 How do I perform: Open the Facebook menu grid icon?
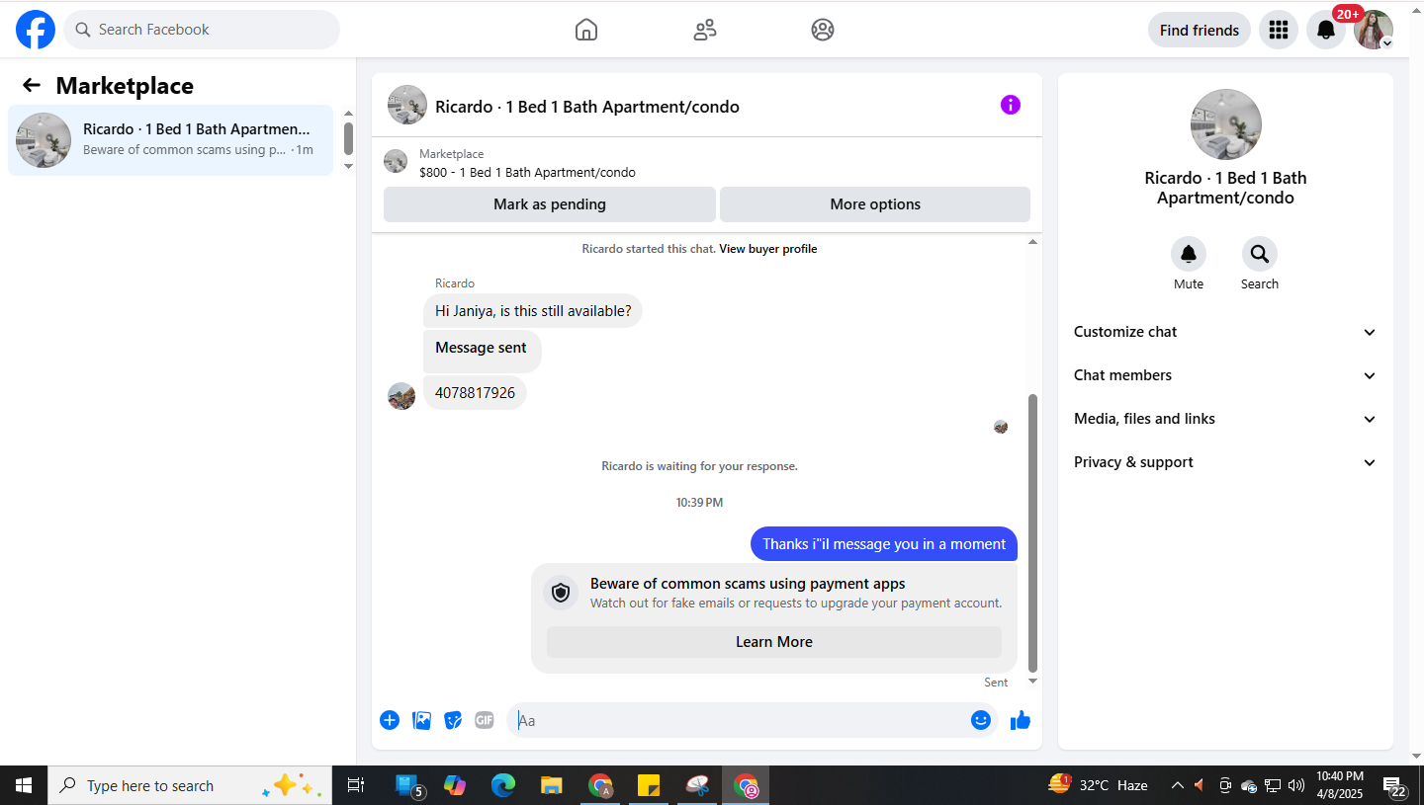1279,30
